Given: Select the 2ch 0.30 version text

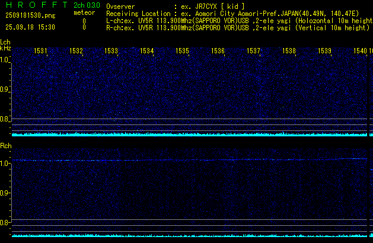Looking at the screenshot, I should [86, 5].
